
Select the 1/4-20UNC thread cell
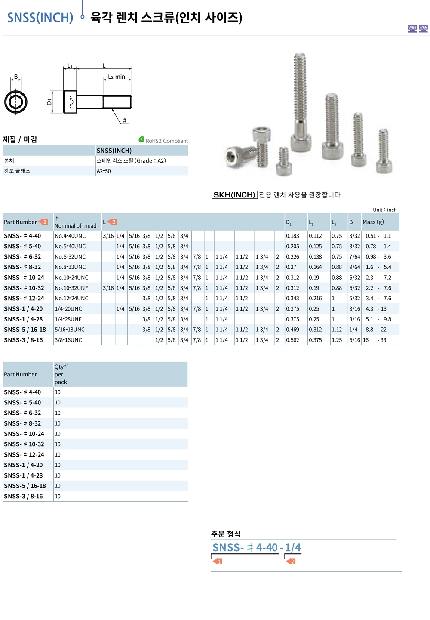point(68,309)
